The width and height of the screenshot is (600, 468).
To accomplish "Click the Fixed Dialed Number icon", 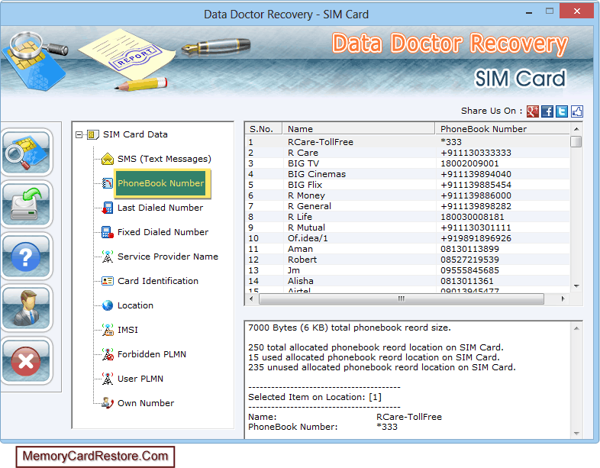I will point(108,232).
